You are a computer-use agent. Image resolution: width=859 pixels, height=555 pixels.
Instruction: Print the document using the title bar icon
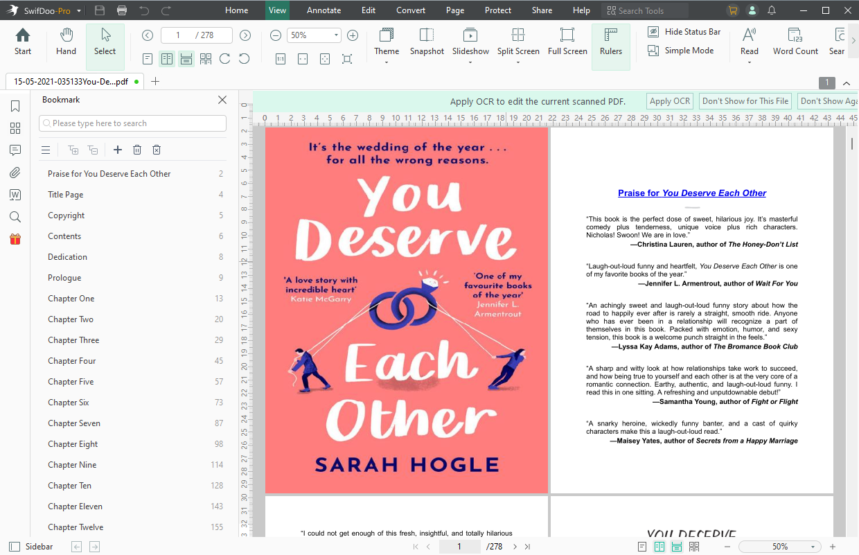[x=122, y=10]
